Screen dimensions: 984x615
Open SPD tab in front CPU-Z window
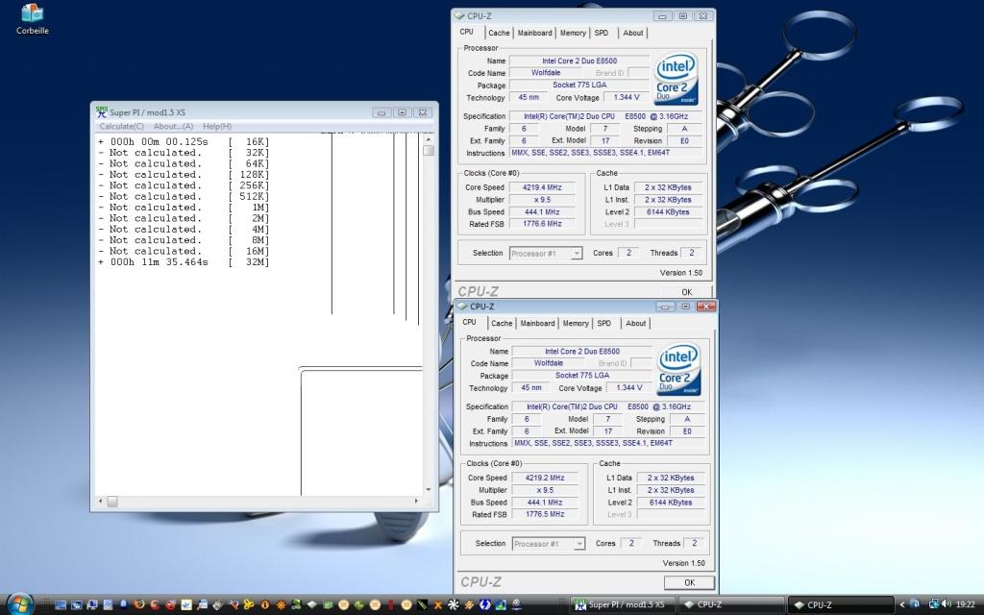(603, 323)
